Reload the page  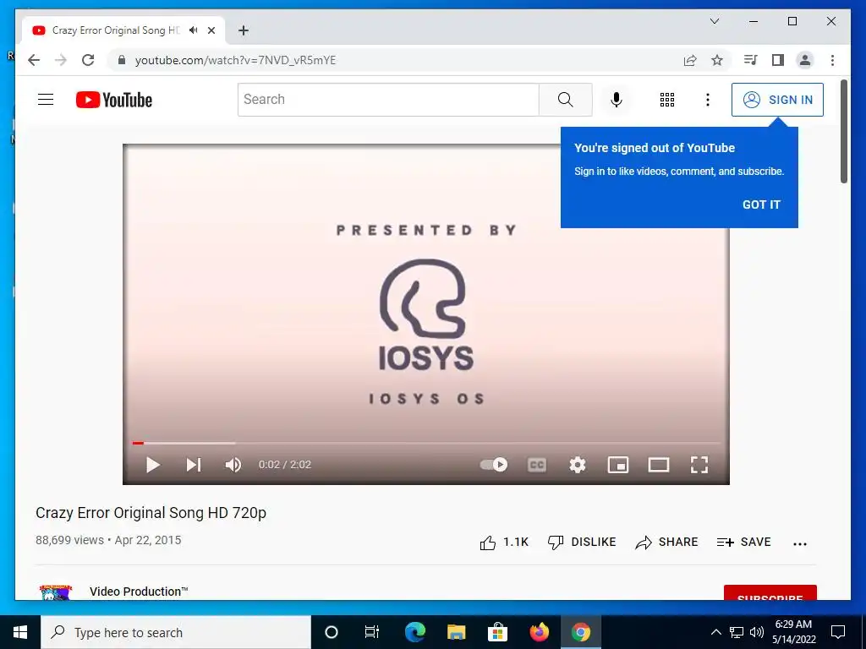pos(88,60)
